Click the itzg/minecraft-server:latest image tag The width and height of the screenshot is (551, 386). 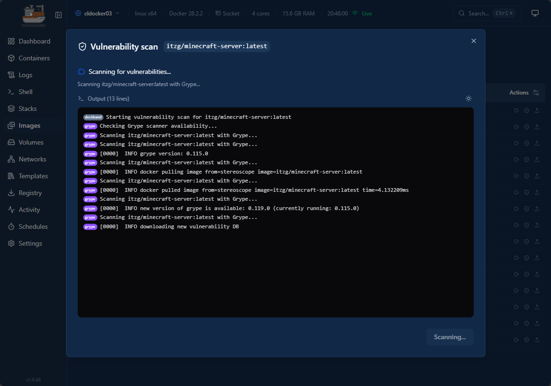(x=216, y=46)
